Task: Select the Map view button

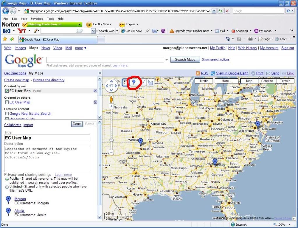Action: (249, 81)
